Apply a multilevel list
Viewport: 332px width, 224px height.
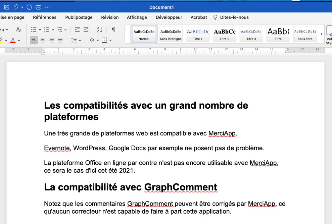click(x=59, y=30)
